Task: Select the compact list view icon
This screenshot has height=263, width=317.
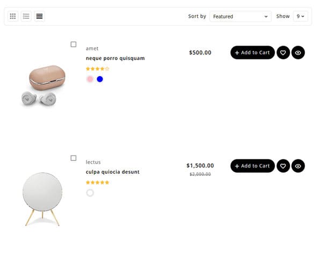Action: (39, 16)
